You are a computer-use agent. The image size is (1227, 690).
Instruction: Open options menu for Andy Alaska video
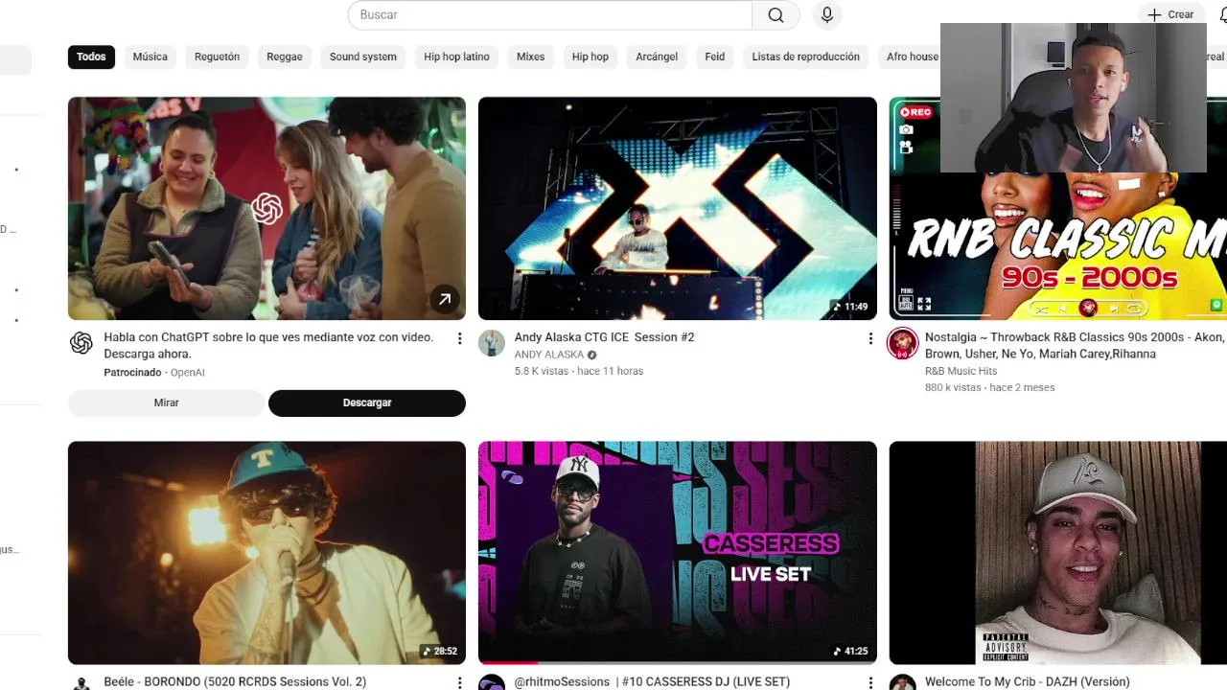[x=869, y=338]
